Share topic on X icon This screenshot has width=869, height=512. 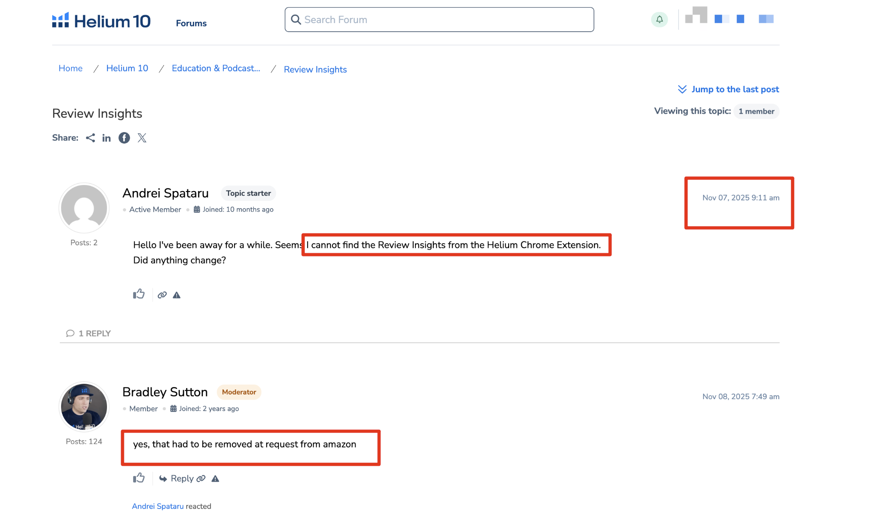(x=142, y=138)
